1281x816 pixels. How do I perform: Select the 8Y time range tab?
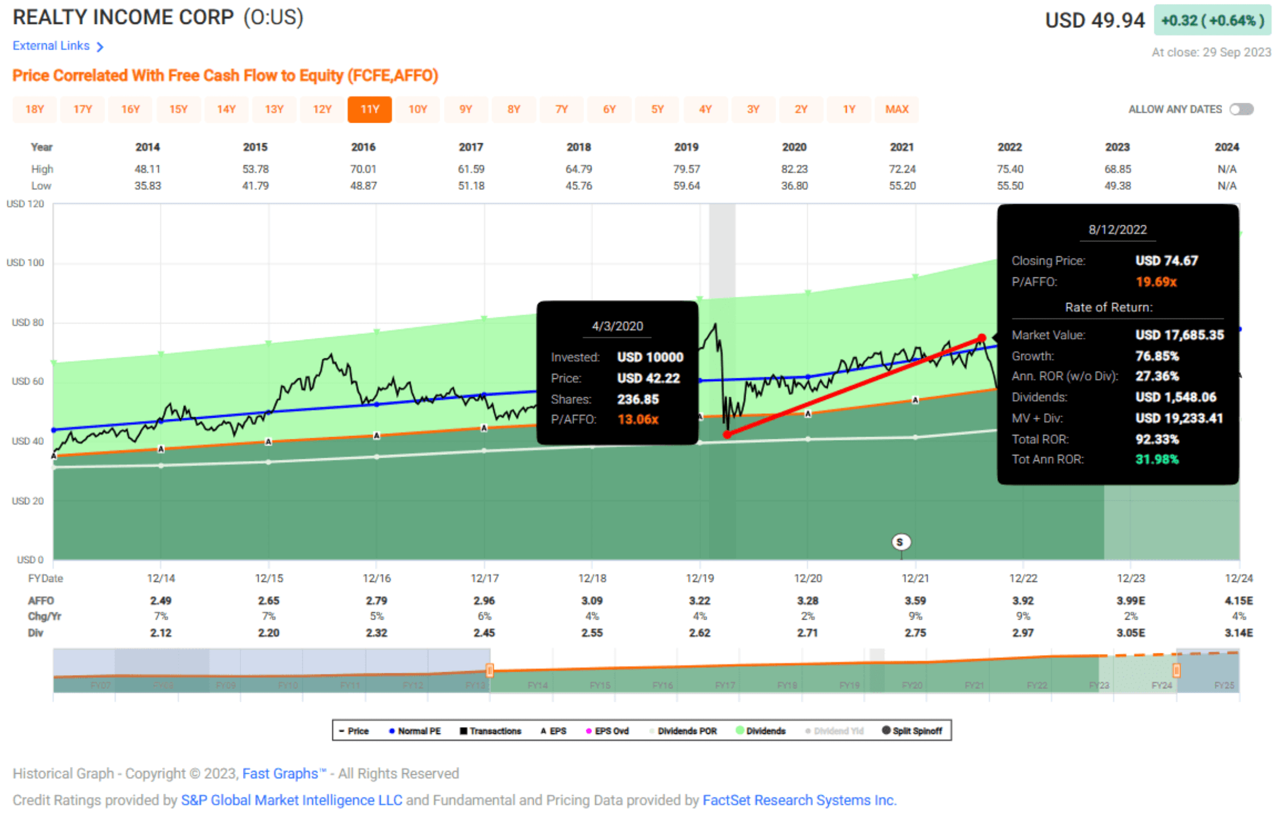tap(514, 109)
